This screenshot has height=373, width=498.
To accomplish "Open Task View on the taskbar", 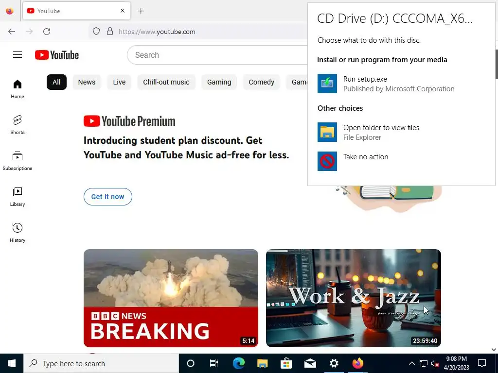I will point(214,363).
